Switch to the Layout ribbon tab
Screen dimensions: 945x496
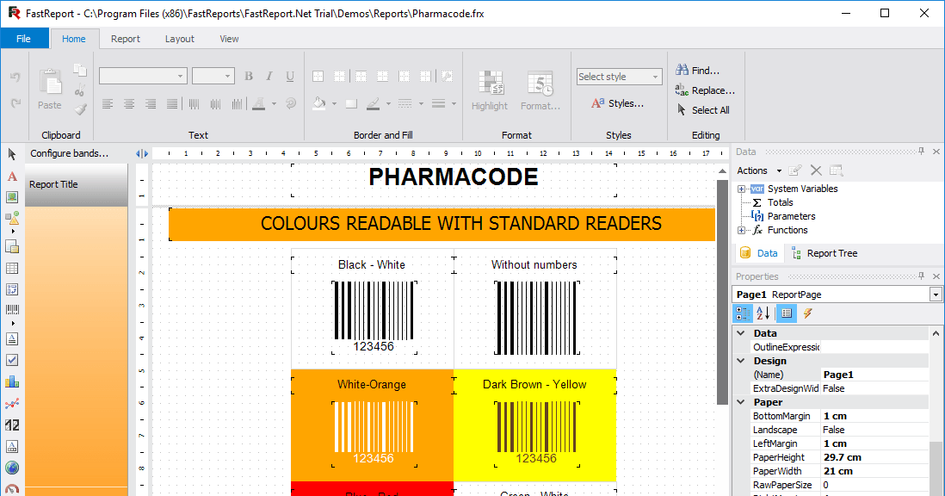tap(180, 39)
